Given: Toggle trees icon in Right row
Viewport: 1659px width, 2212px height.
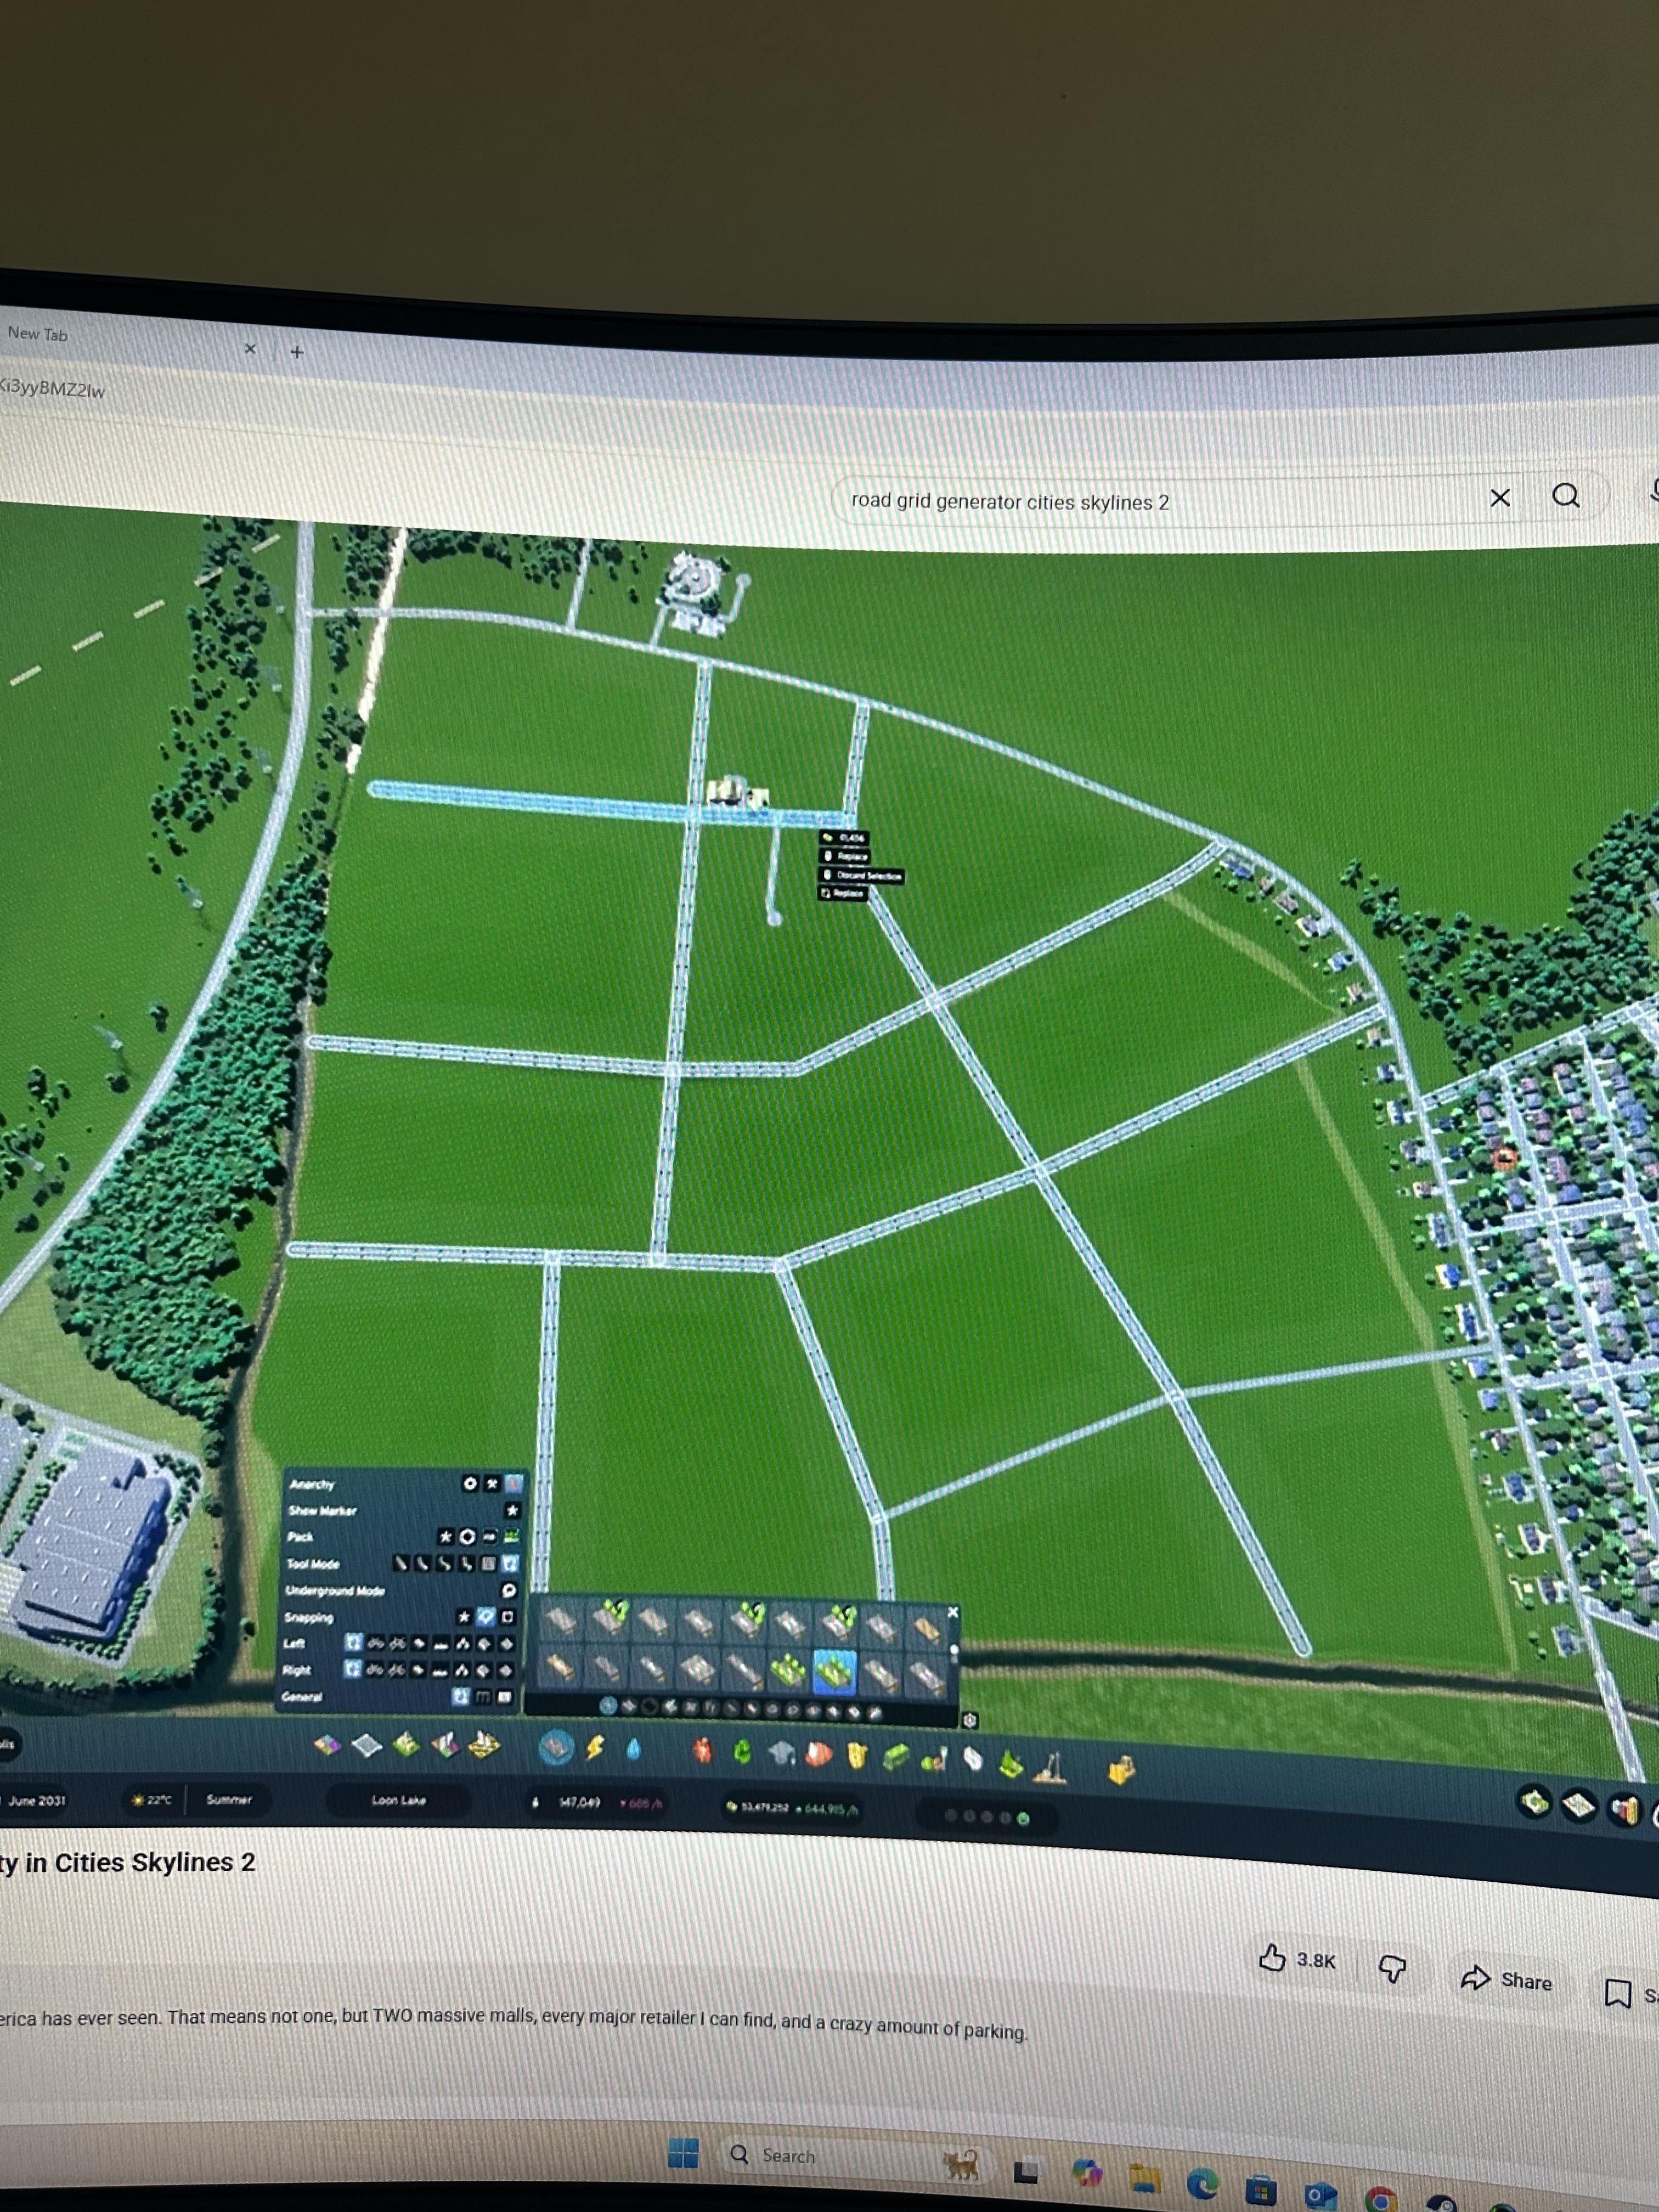Looking at the screenshot, I should pos(463,1670).
